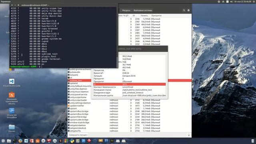Click the Командная строка property row
This screenshot has width=256, height=144.
coord(130,90)
